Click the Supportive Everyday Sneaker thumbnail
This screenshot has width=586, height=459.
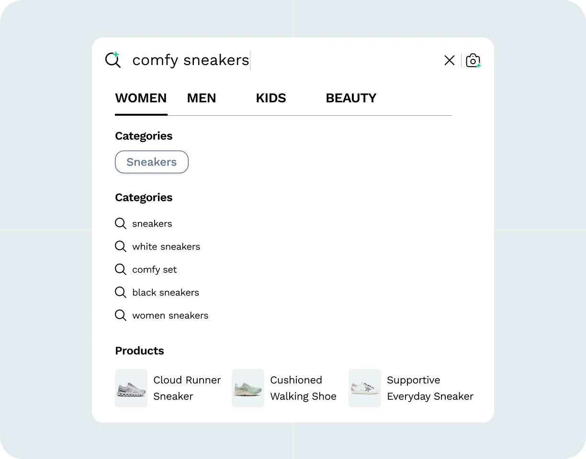pyautogui.click(x=365, y=388)
